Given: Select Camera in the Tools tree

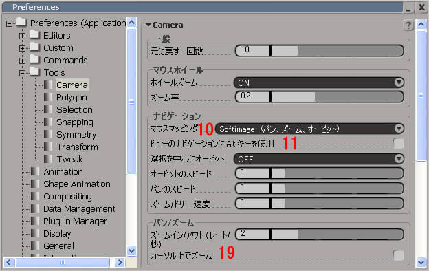Looking at the screenshot, I should pos(72,85).
